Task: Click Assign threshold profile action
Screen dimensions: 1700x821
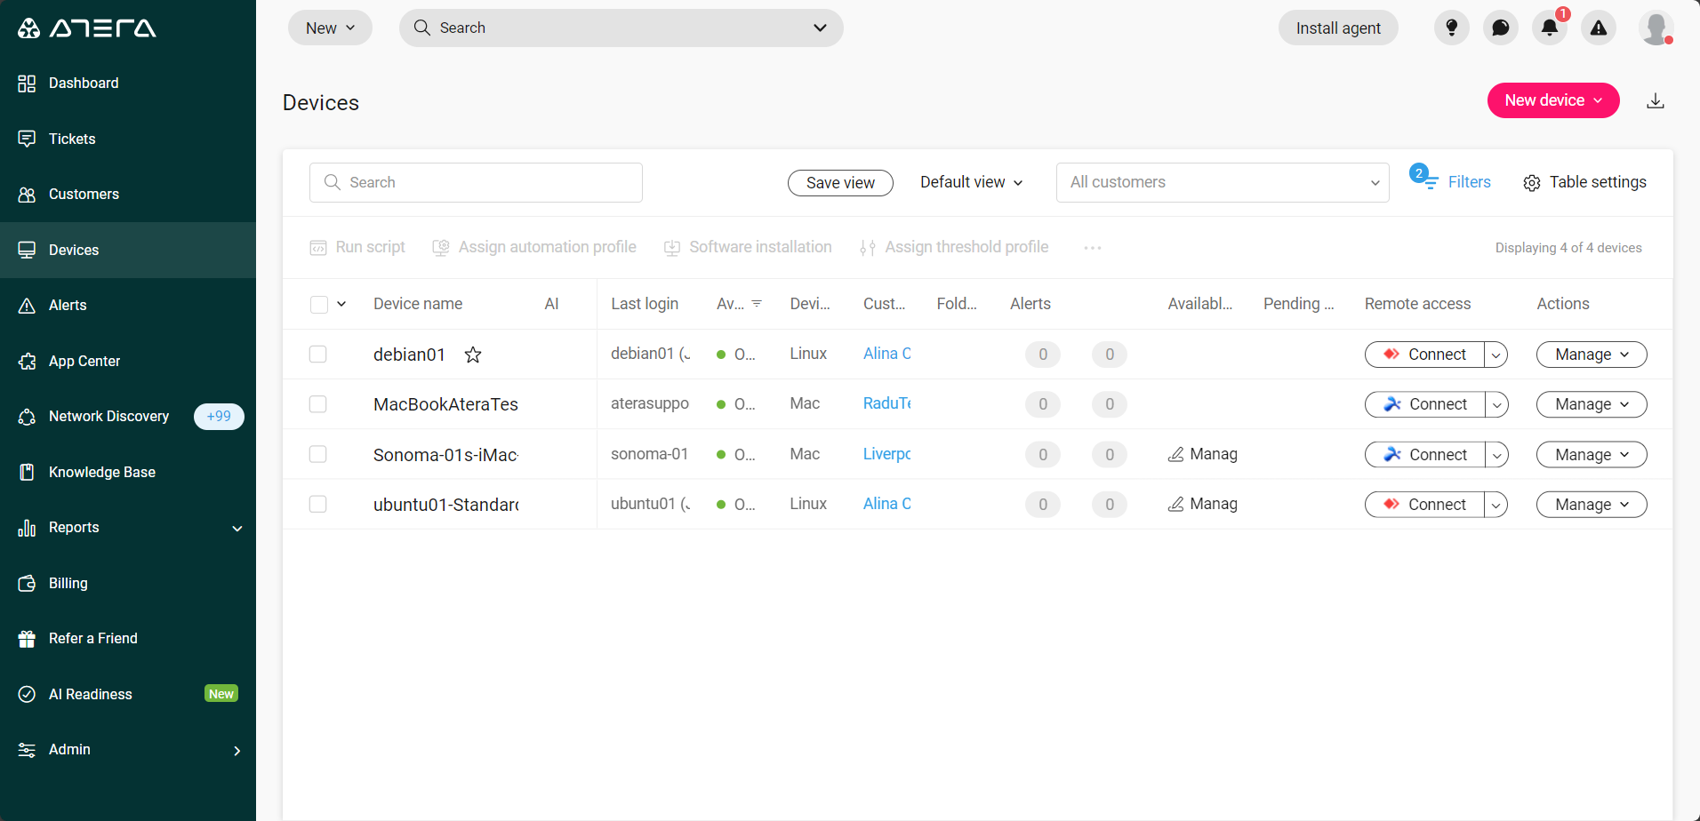Action: [x=954, y=247]
